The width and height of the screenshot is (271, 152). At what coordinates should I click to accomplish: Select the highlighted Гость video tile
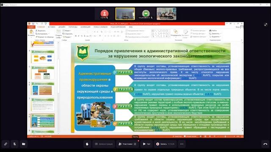(125, 14)
